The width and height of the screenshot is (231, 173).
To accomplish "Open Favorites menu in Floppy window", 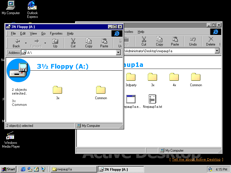I will (56, 33).
